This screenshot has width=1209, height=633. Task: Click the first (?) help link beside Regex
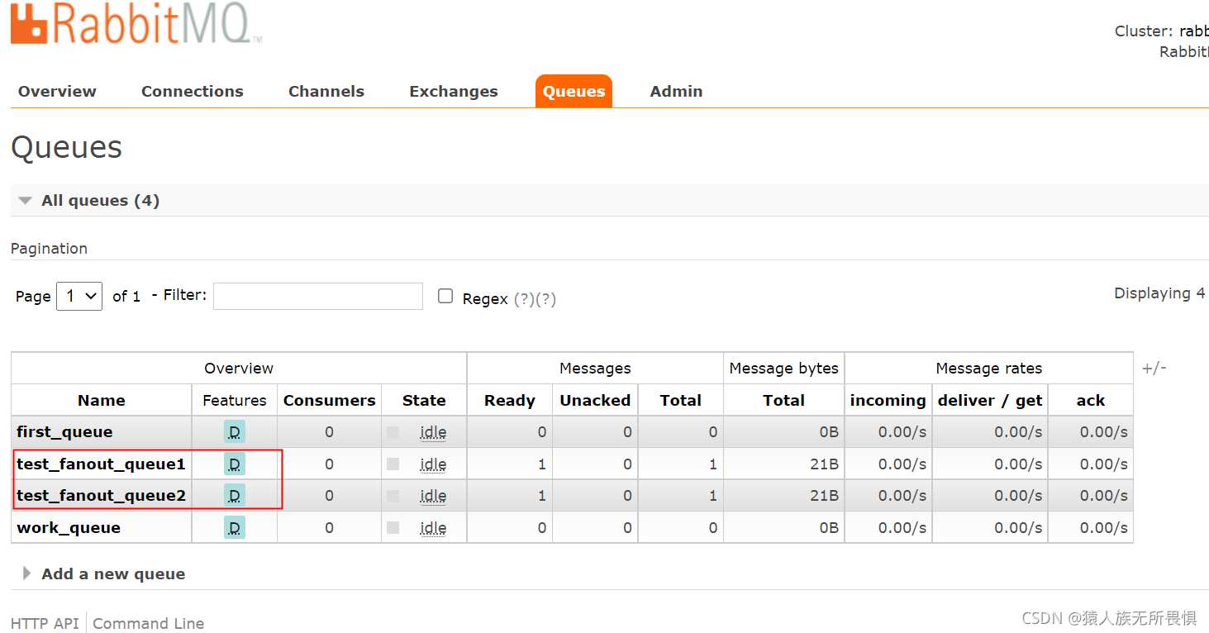click(x=524, y=299)
